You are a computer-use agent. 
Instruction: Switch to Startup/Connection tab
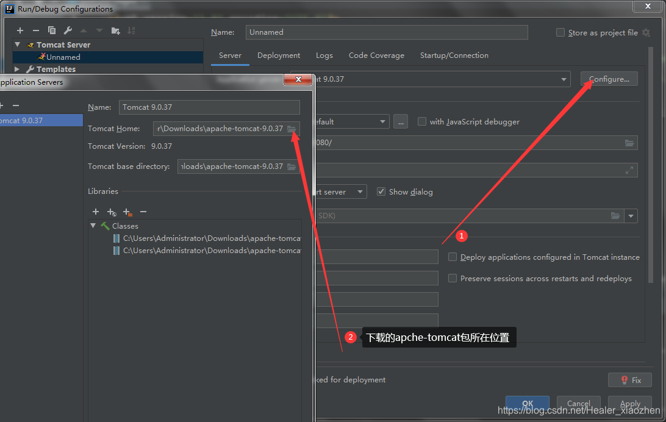454,55
